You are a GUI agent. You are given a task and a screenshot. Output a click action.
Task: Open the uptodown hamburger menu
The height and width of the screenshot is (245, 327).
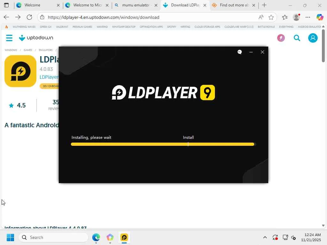[9, 38]
